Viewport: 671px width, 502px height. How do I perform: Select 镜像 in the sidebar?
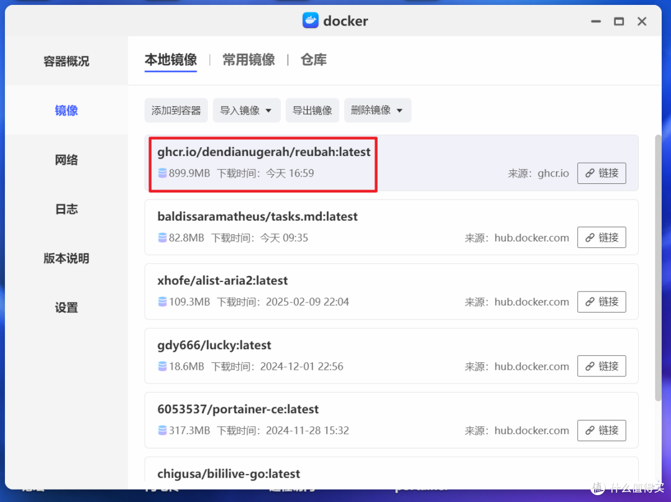(x=66, y=111)
